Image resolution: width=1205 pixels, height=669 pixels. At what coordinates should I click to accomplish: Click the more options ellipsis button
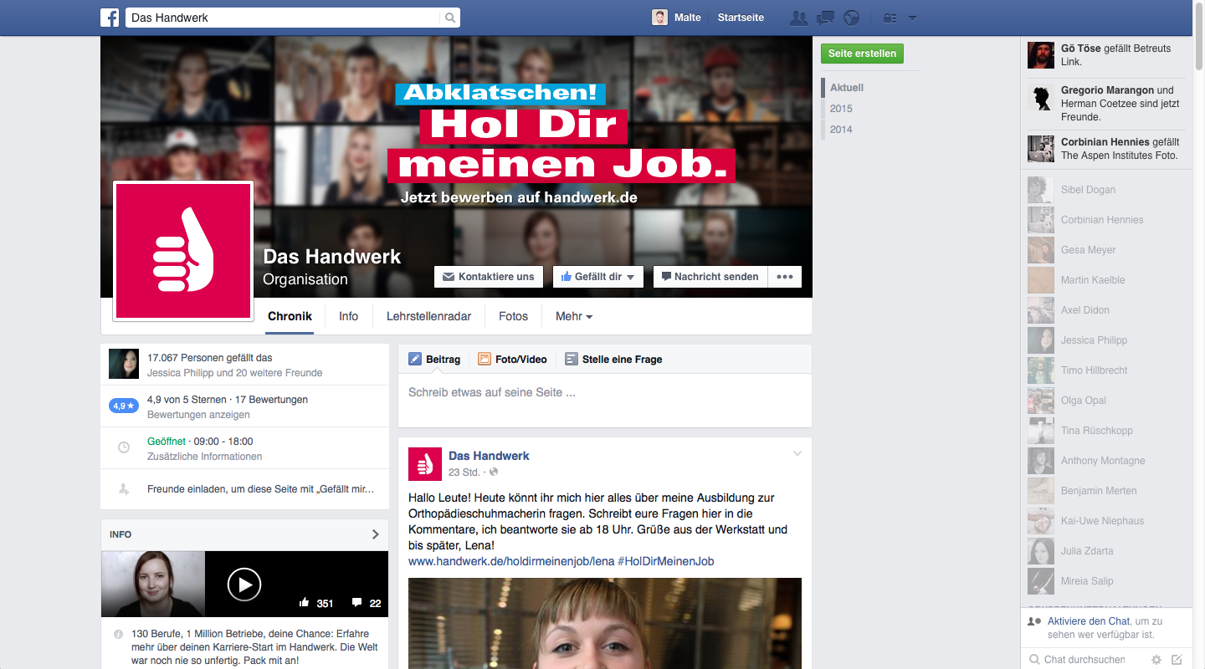(x=784, y=277)
